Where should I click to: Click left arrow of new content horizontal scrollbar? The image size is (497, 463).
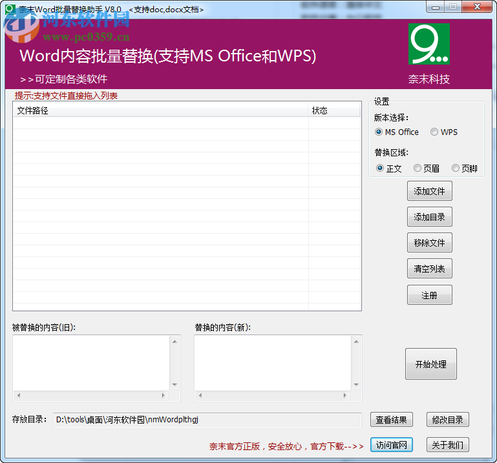(x=200, y=395)
